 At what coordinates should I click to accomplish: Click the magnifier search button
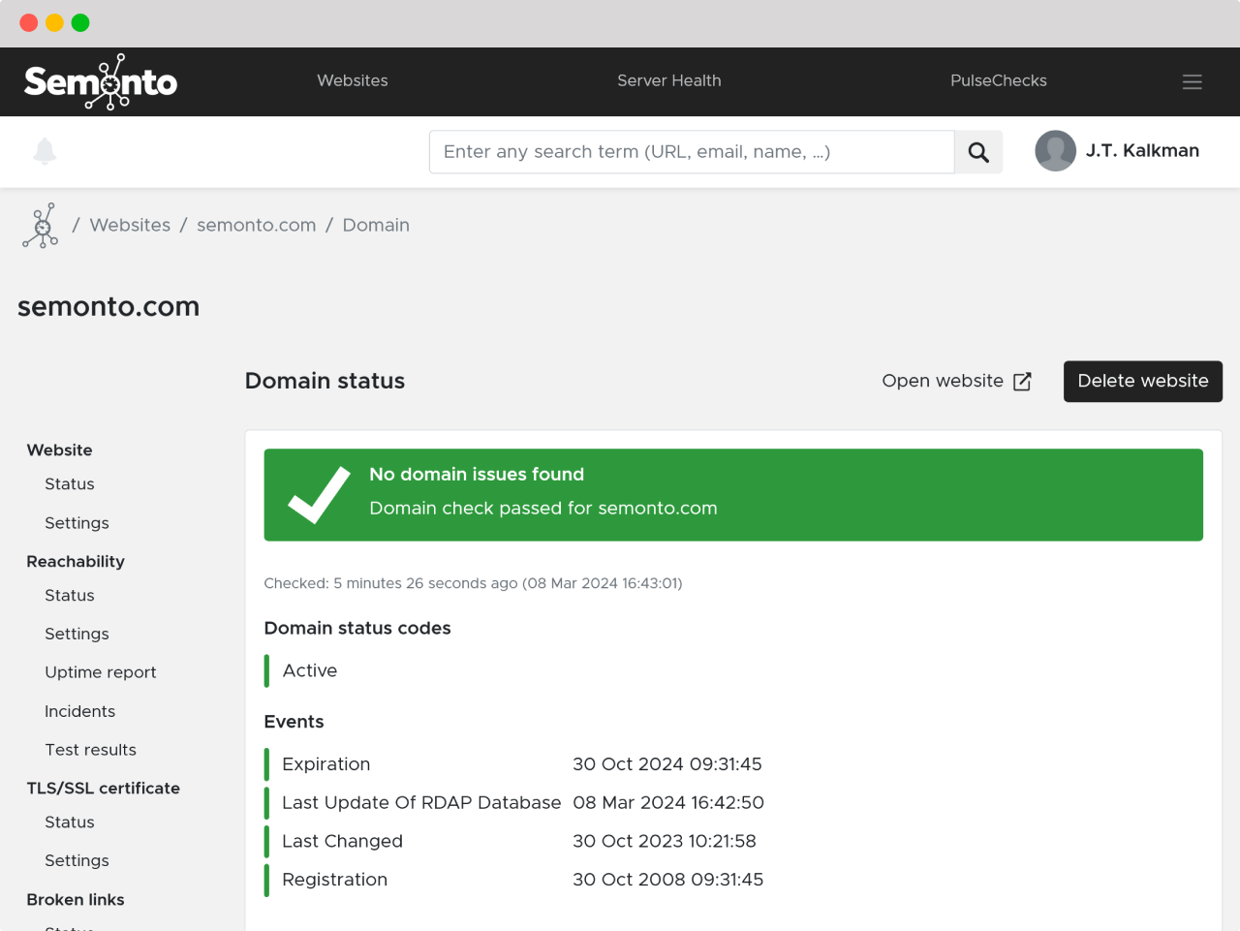click(978, 152)
